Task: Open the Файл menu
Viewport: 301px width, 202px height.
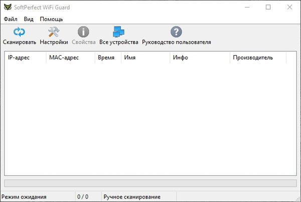Action: (x=11, y=19)
